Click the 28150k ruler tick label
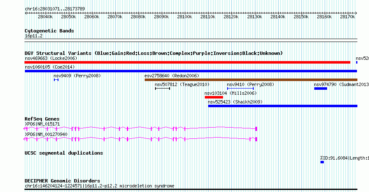This screenshot has width=369, height=192. point(301,17)
